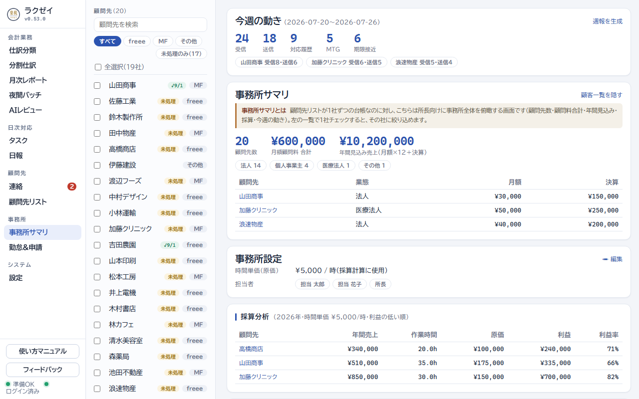
Task: Go to 勤怠&申請
Action: 42,247
